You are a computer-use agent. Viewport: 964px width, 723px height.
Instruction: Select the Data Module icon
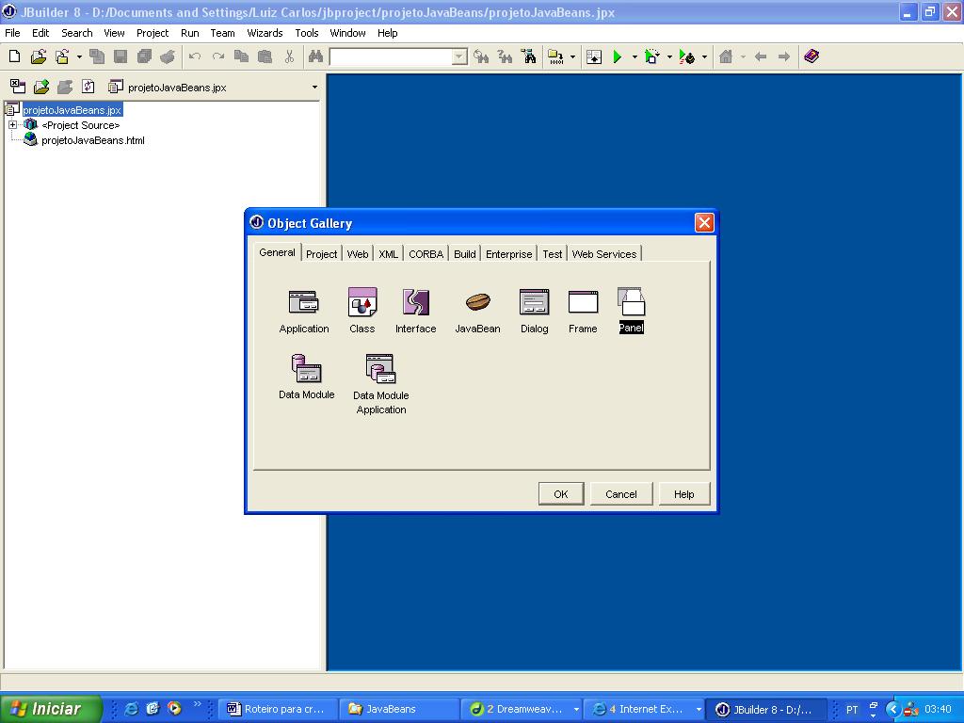coord(307,368)
